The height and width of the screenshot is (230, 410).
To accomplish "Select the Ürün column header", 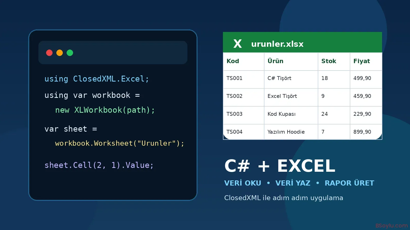I will [291, 62].
